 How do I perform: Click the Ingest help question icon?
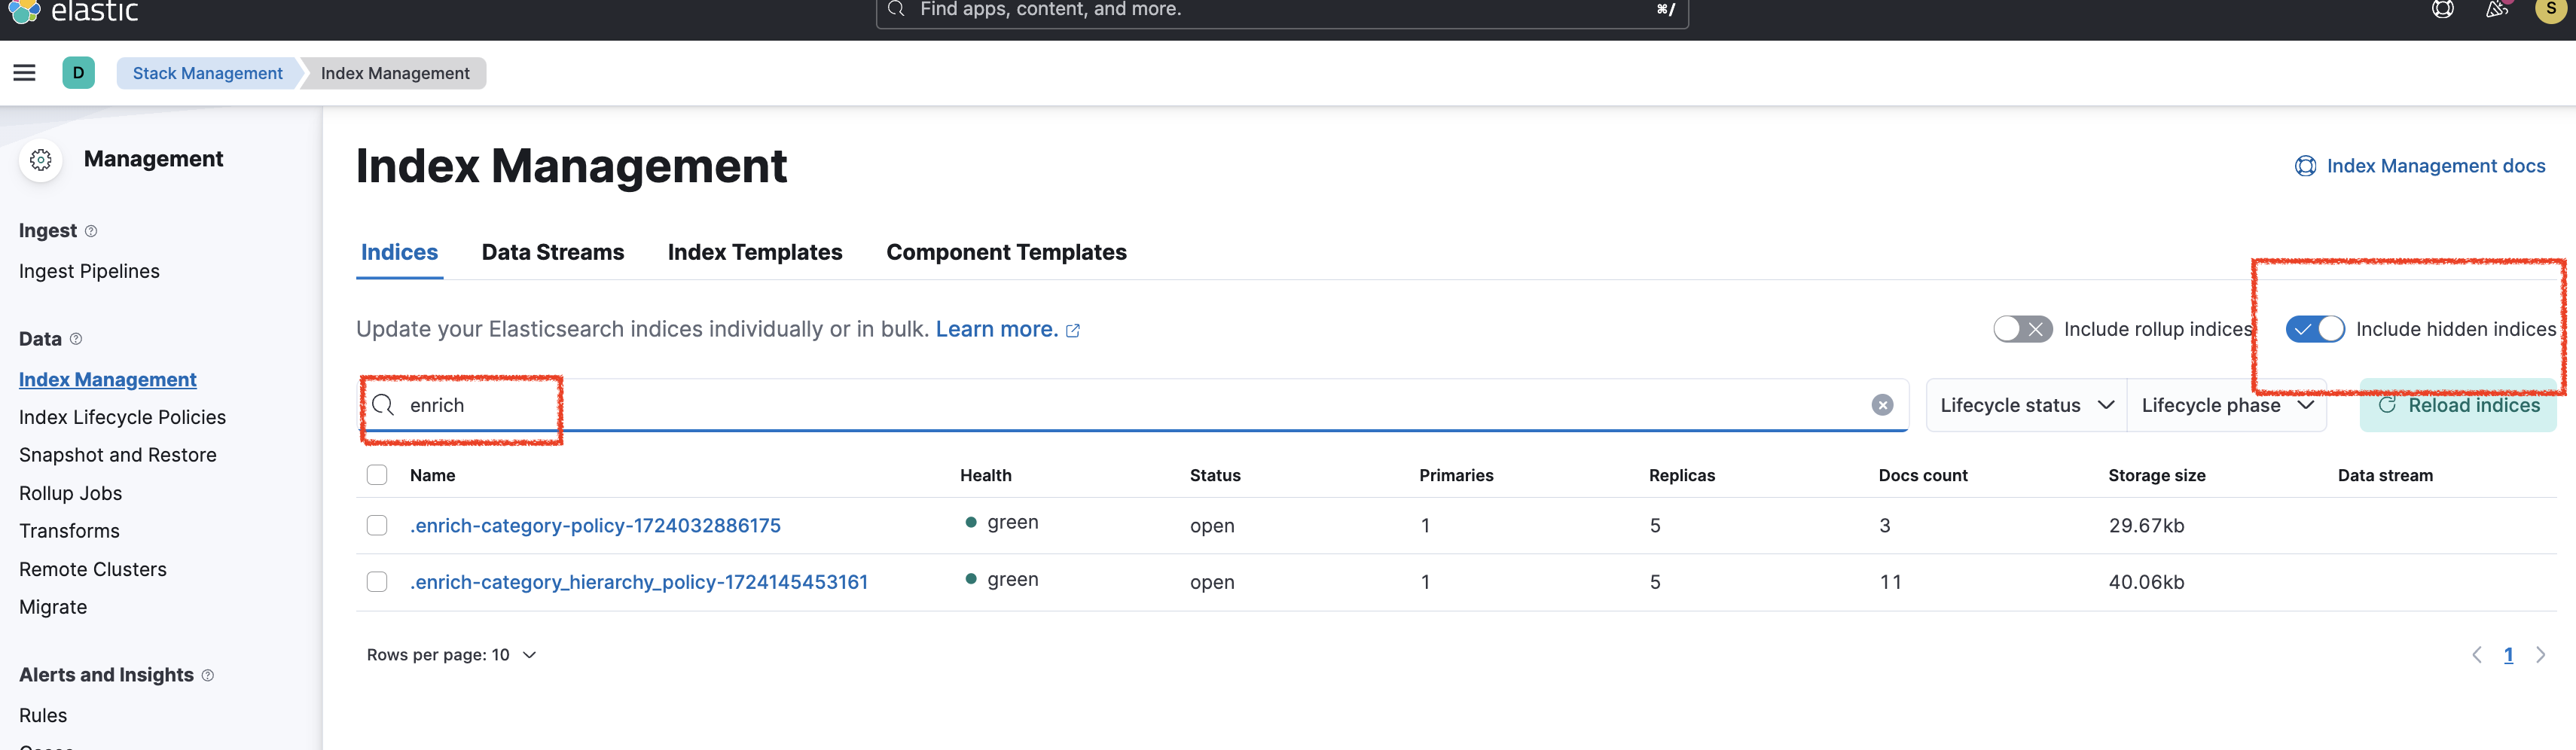(91, 231)
